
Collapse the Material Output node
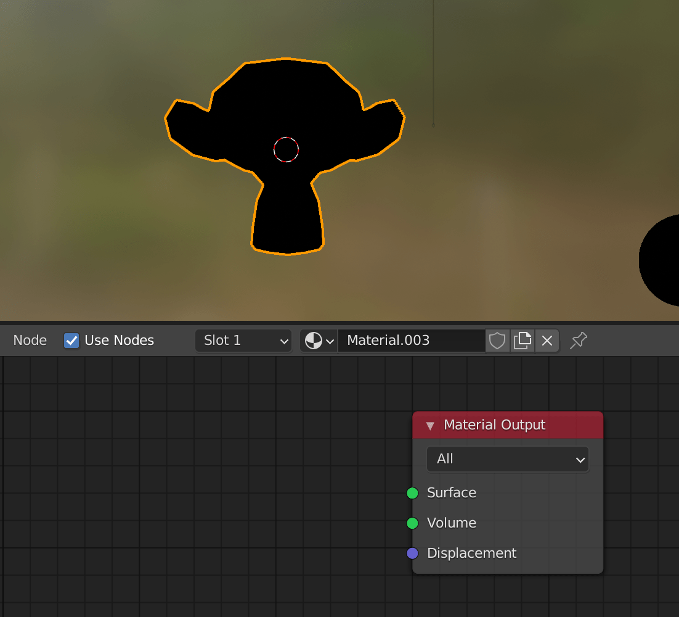(x=430, y=425)
